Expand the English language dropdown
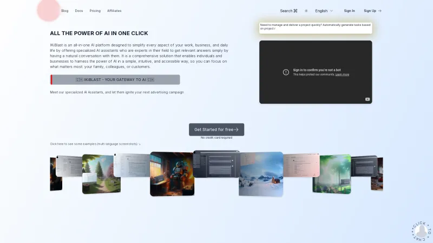Image resolution: width=433 pixels, height=243 pixels. [x=324, y=11]
